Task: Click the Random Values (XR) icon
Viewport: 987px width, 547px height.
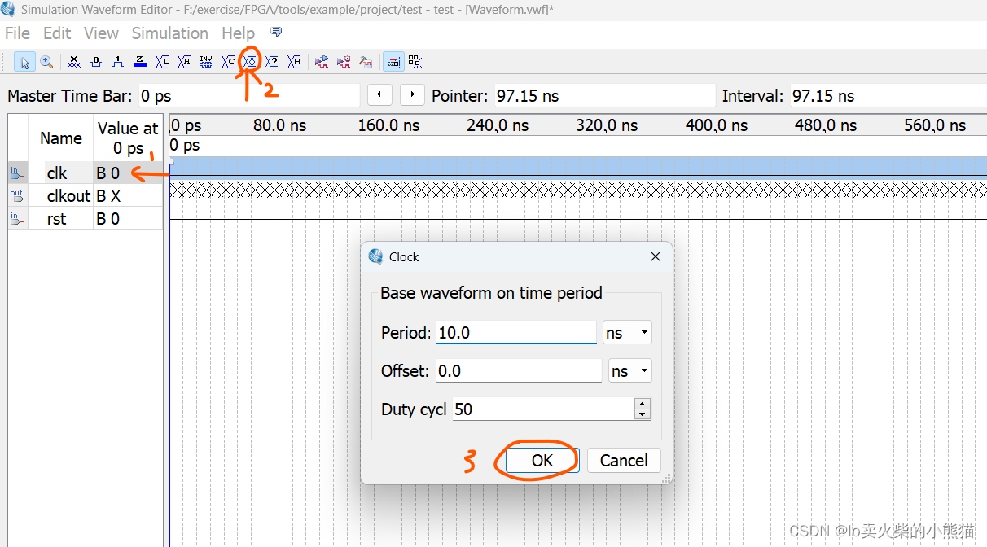Action: pyautogui.click(x=295, y=62)
